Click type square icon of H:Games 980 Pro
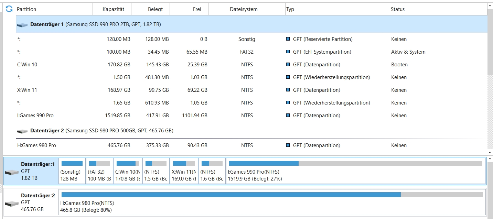 tap(288, 145)
